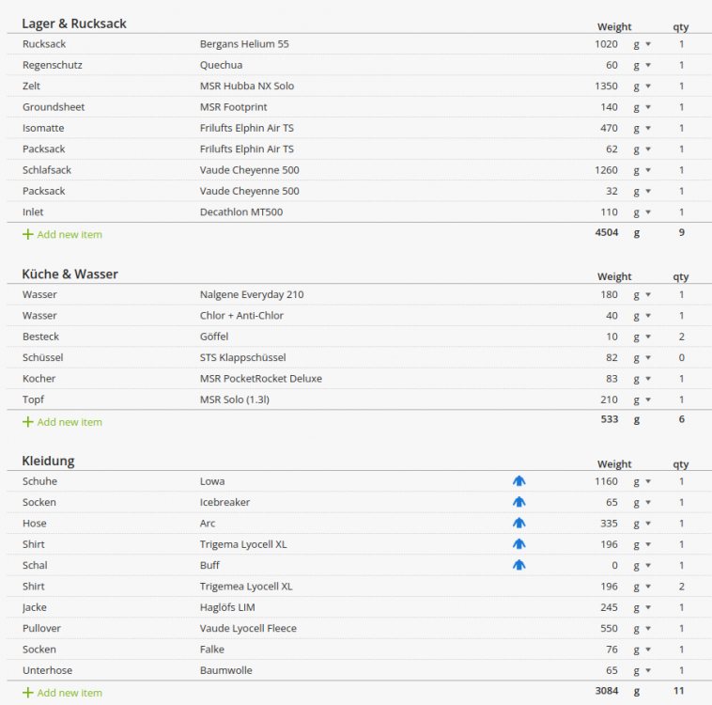Click the worn icon for Schuhe Lowa
The image size is (712, 705).
[519, 481]
